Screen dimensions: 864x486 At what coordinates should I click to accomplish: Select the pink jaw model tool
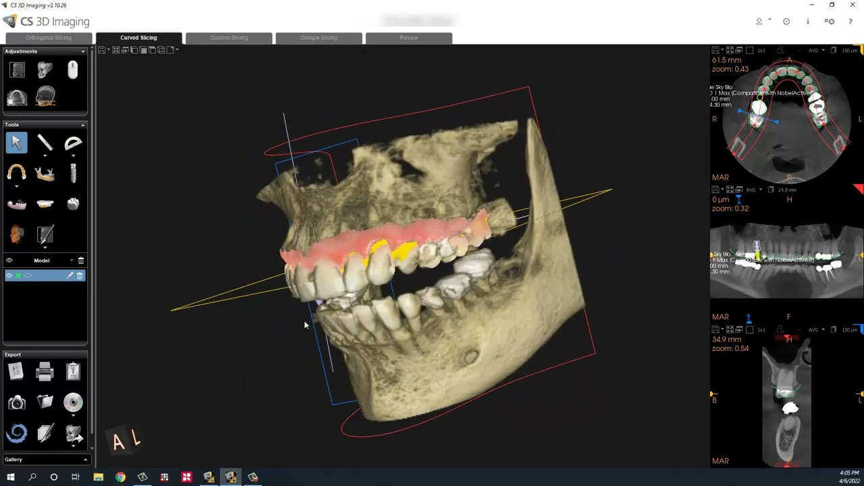pyautogui.click(x=16, y=204)
